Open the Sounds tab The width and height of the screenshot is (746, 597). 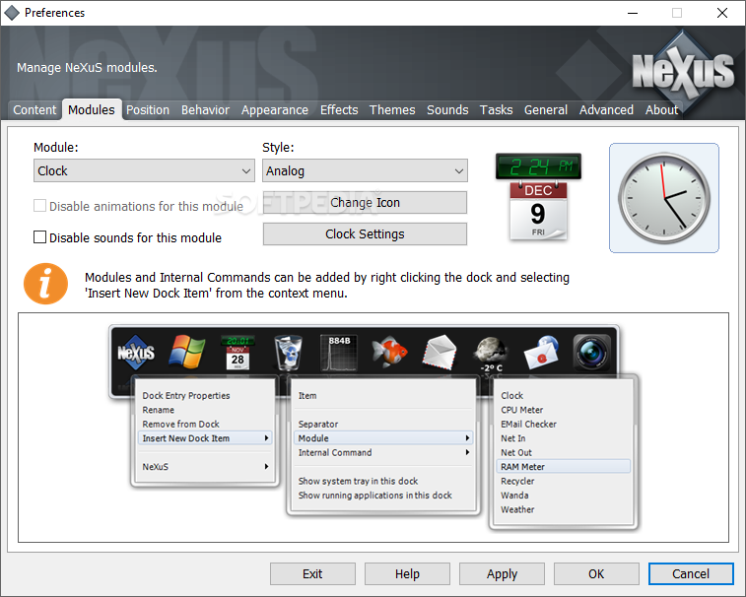(447, 110)
